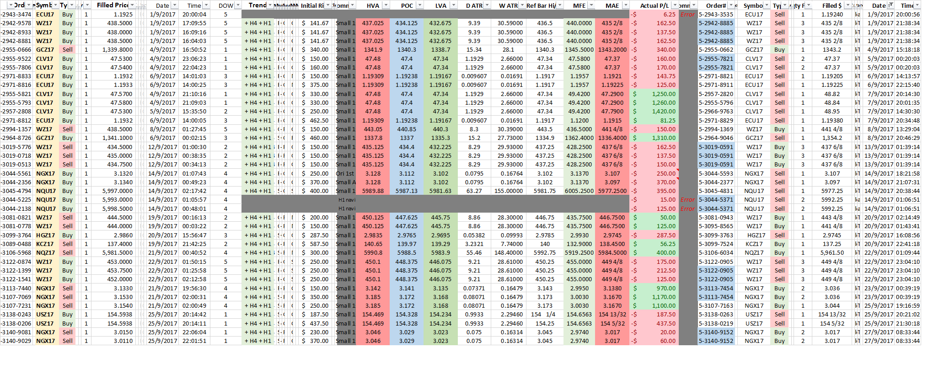Select the Filled Price cell 2.9860

[x=113, y=235]
